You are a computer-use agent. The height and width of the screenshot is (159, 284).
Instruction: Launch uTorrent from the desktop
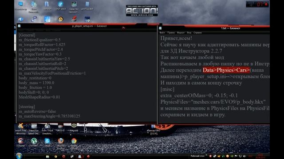pos(34,142)
